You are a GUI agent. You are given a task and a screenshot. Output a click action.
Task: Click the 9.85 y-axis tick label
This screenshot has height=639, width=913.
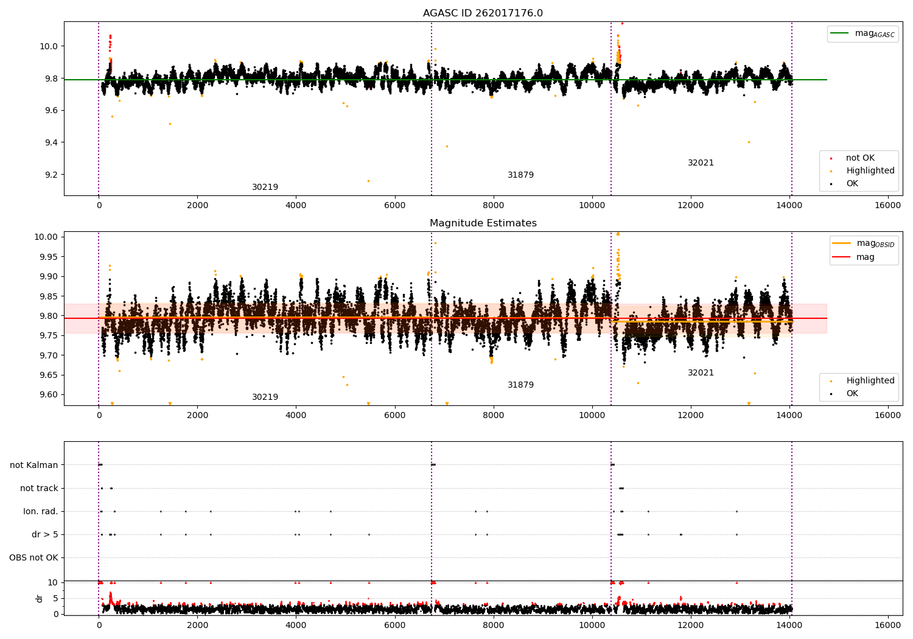49,296
